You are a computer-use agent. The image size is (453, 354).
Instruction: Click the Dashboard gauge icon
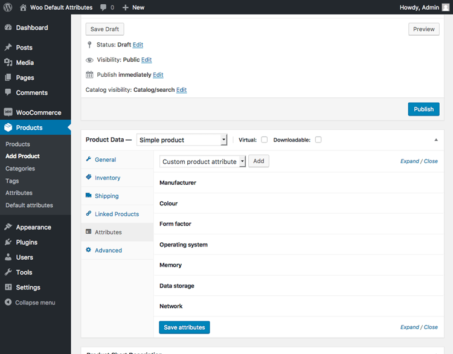(8, 27)
